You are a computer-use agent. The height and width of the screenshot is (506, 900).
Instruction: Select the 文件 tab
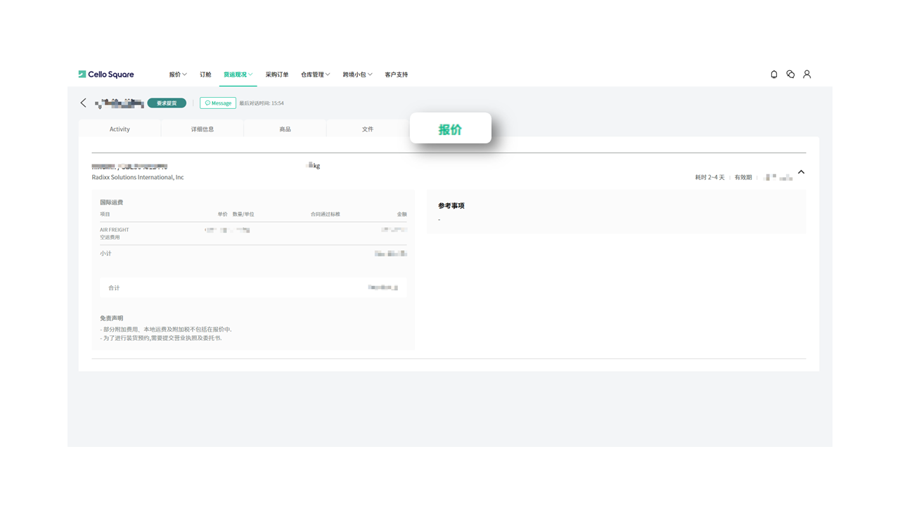[x=368, y=129]
